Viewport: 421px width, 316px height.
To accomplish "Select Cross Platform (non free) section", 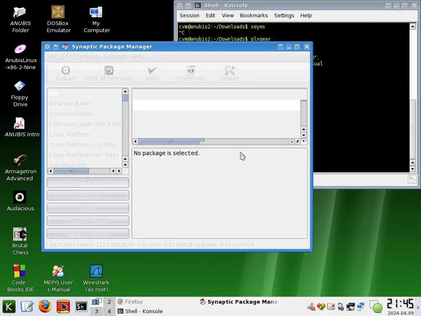I will click(84, 155).
